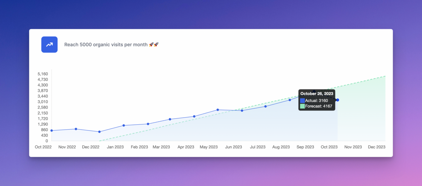Click the blue trending-up arrow icon
Viewport: 422px width, 186px height.
(49, 45)
